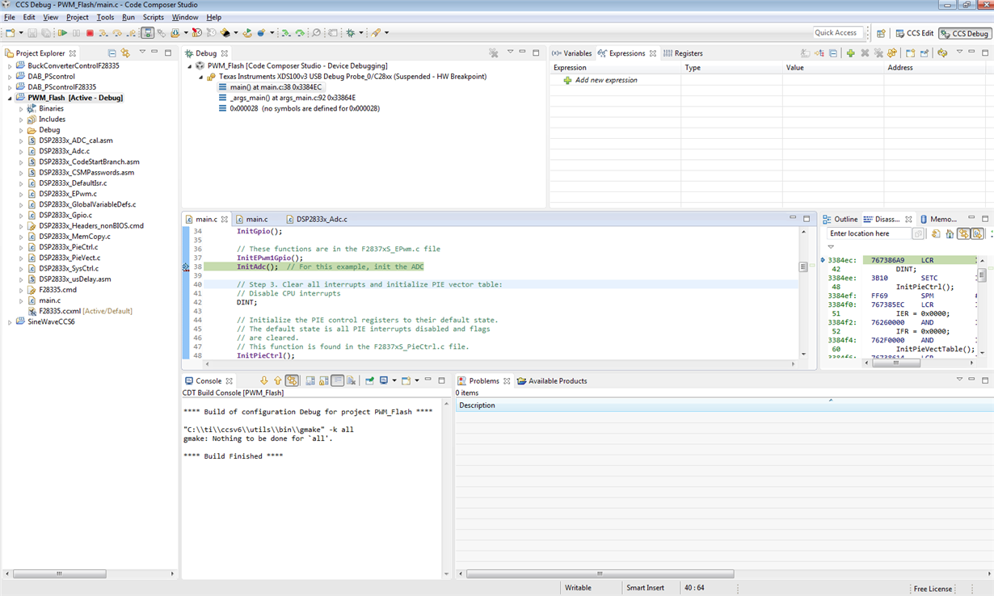
Task: Toggle the breakpoint marker on line 38
Action: 187,267
